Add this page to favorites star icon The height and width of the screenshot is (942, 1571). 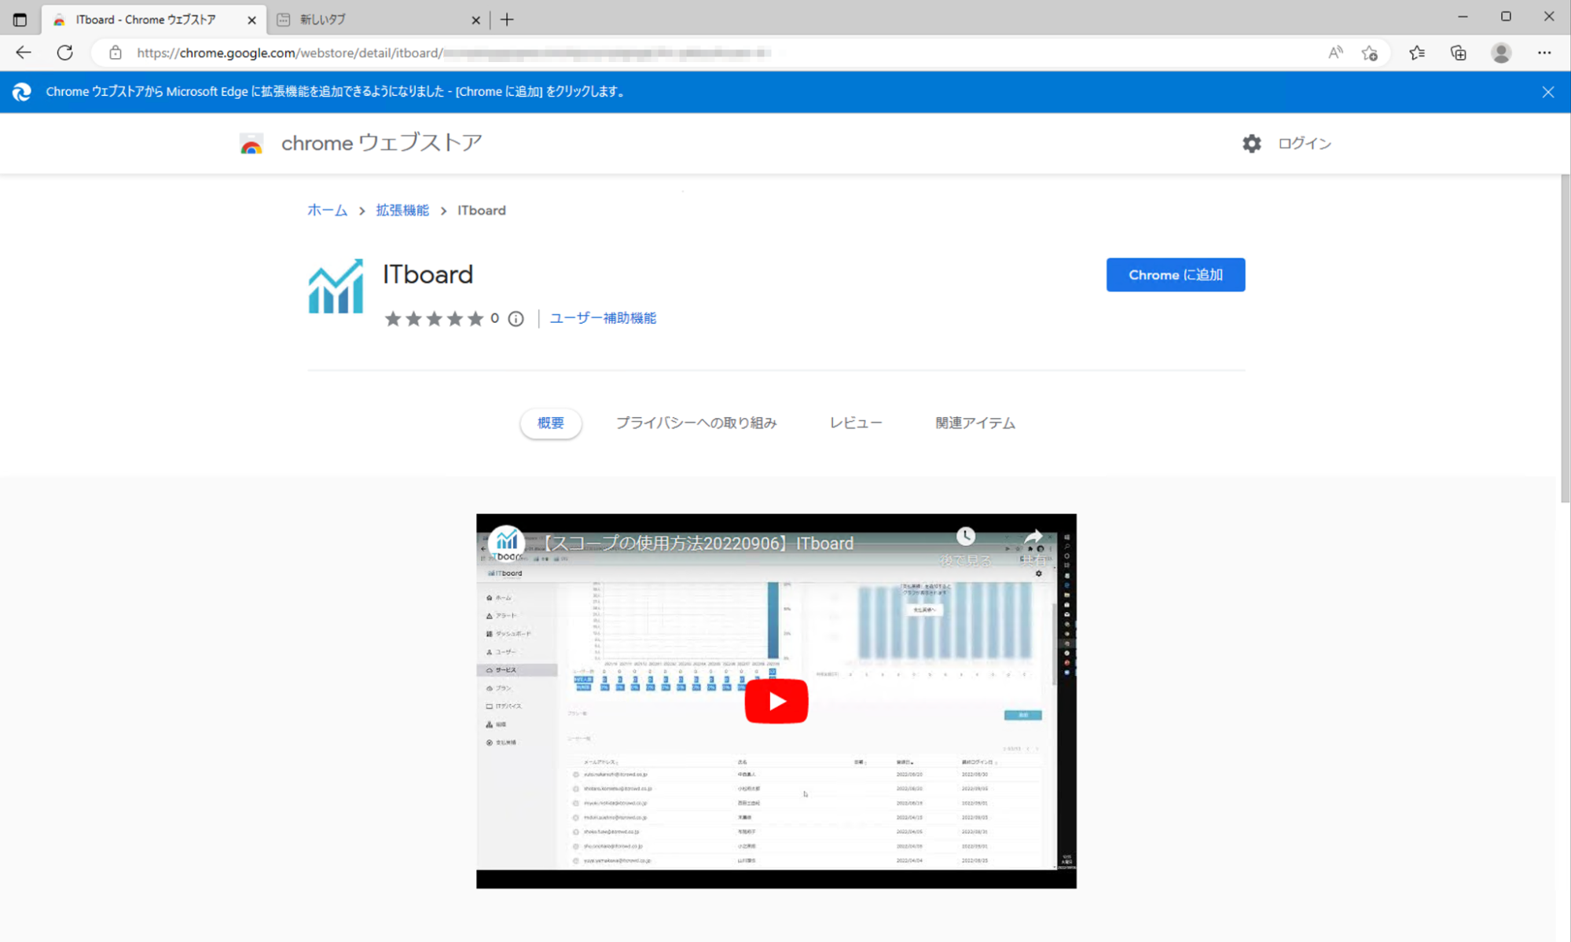[x=1370, y=53]
